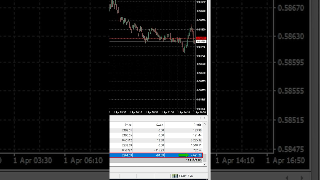
Task: Click the bold total profit in summary row
Action: click(194, 160)
